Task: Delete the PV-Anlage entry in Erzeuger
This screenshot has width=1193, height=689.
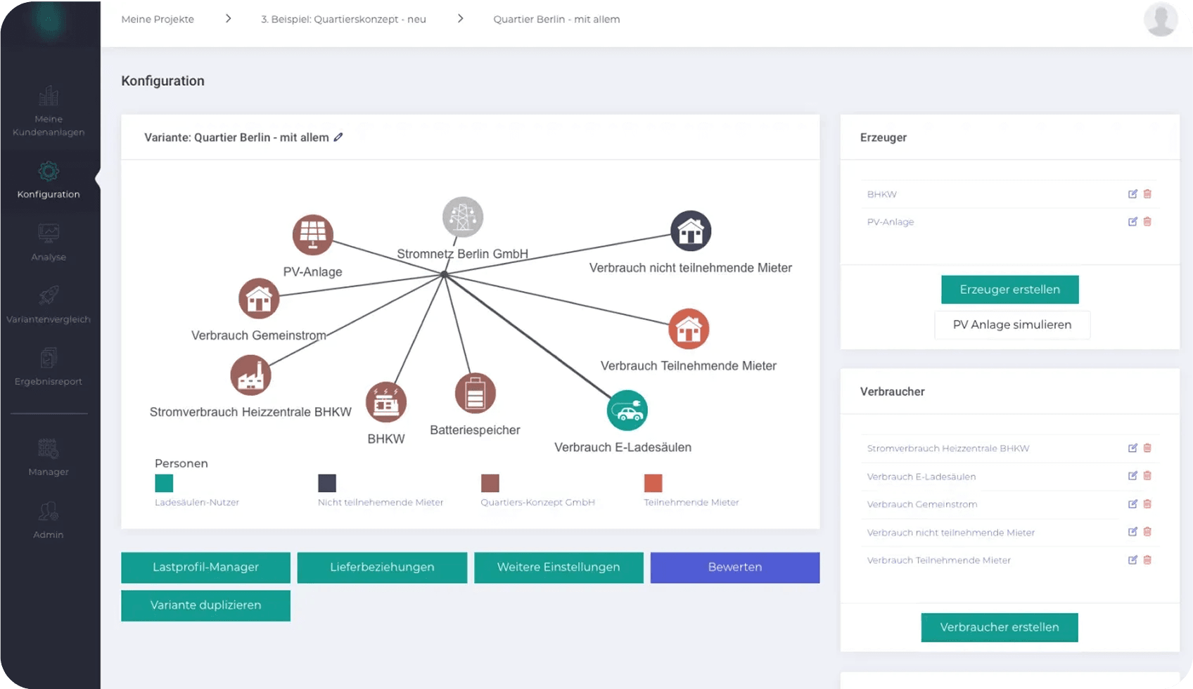Action: point(1147,221)
